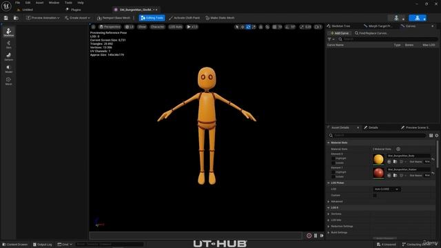Activate the translate gizmo in viewport

(243, 27)
